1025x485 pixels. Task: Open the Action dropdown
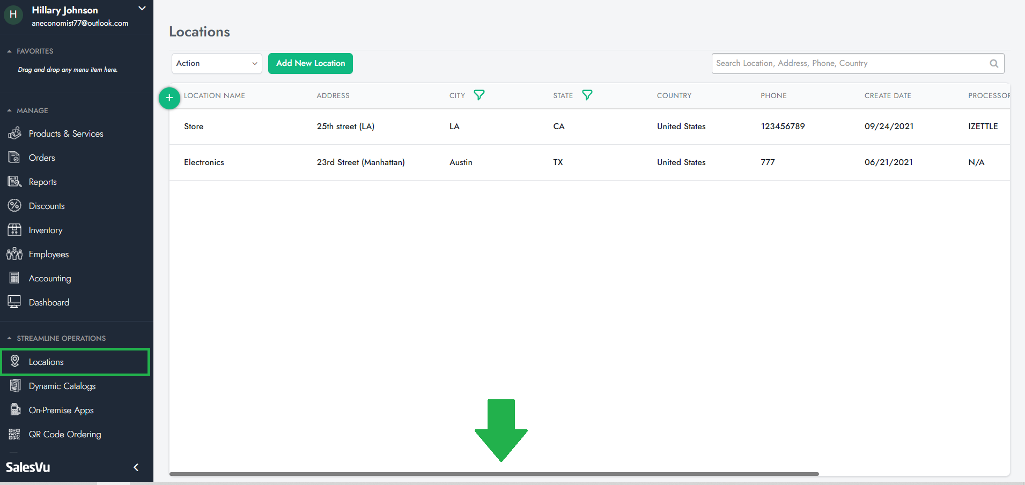[x=217, y=63]
